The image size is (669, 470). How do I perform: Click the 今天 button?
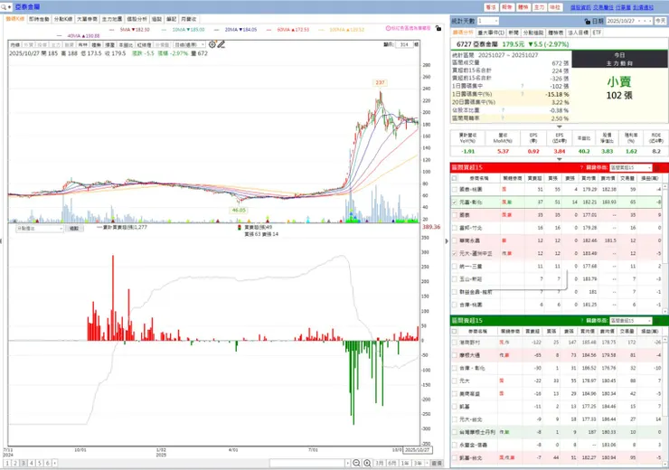point(661,21)
